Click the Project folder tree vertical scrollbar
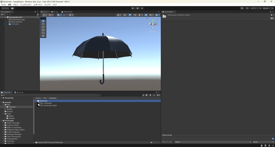Screen dimensions: 275x147 pyautogui.click(x=34, y=117)
